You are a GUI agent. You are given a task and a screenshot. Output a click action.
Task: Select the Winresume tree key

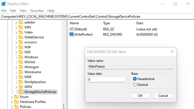[33, 72]
